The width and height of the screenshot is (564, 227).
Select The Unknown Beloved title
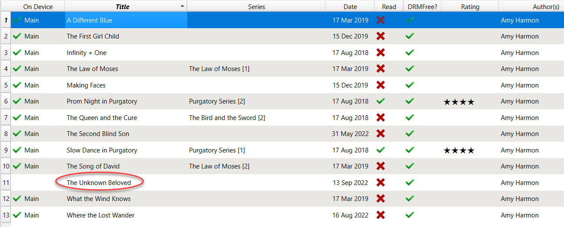pos(99,183)
